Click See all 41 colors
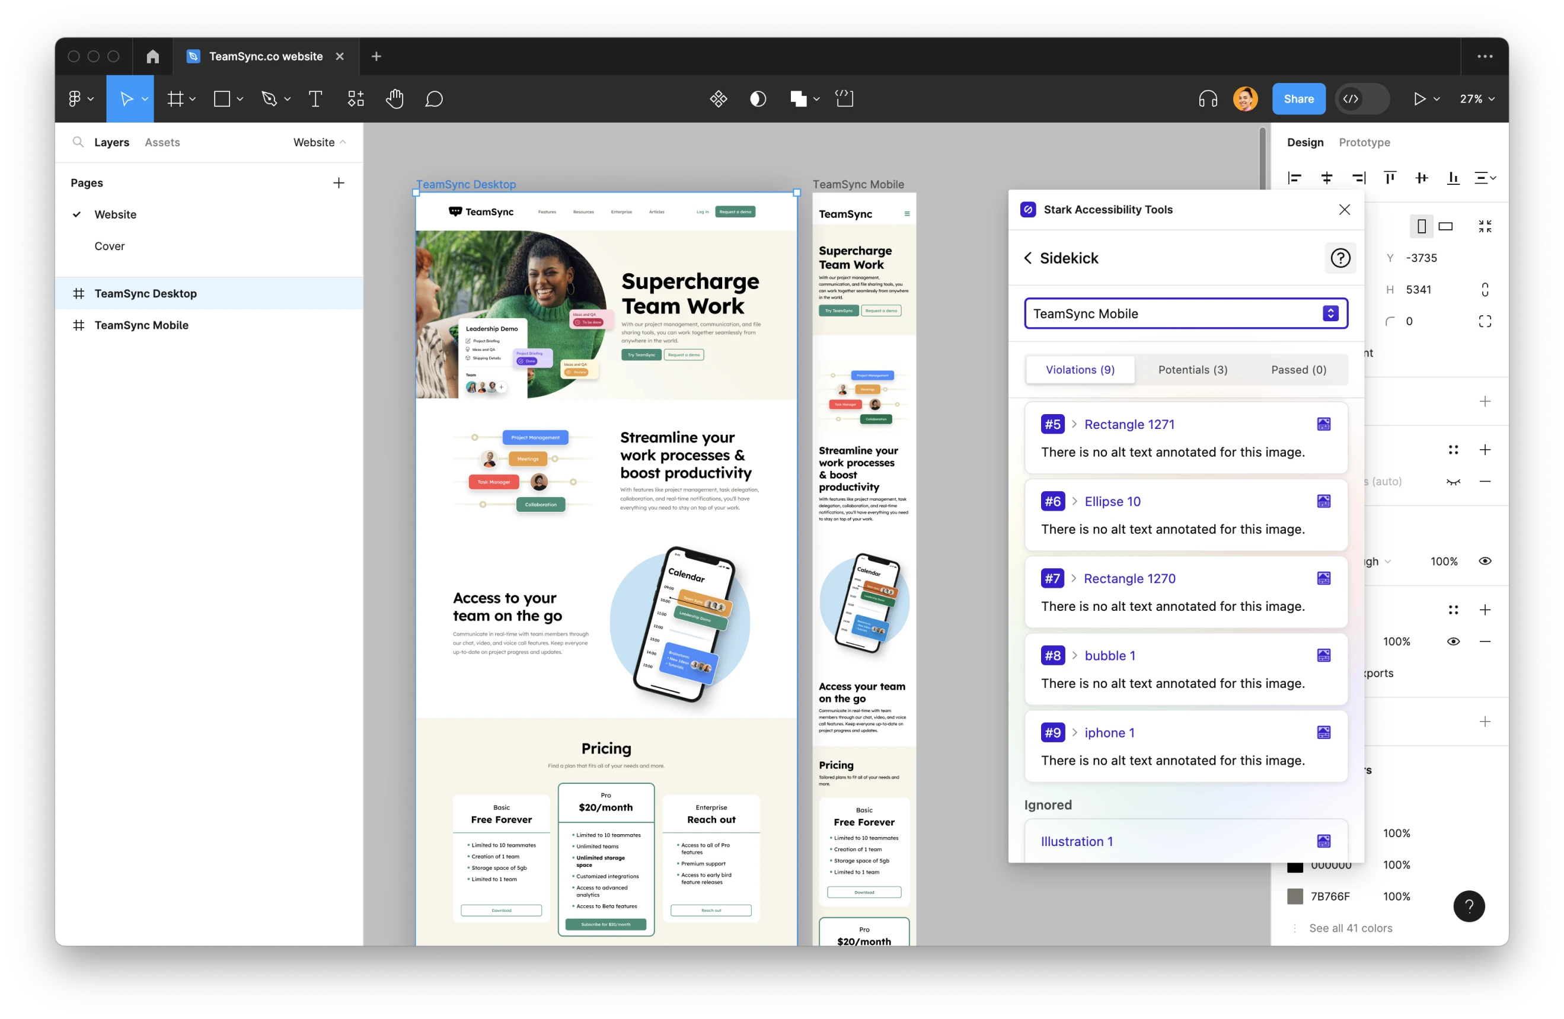1564x1019 pixels. [1351, 928]
